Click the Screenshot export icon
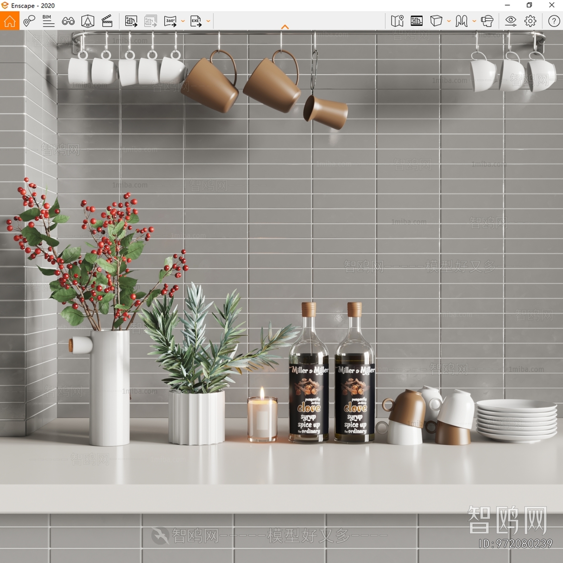Image resolution: width=563 pixels, height=563 pixels. click(131, 21)
